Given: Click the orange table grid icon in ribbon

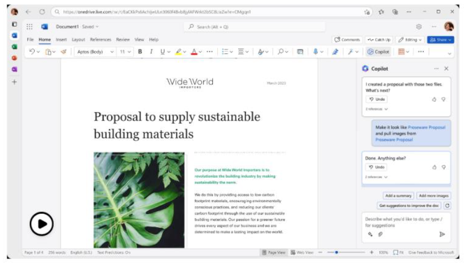Looking at the screenshot, I should (401, 52).
